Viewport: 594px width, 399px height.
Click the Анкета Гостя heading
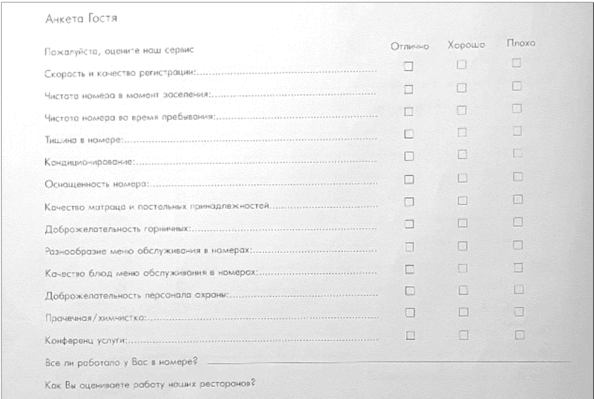81,18
